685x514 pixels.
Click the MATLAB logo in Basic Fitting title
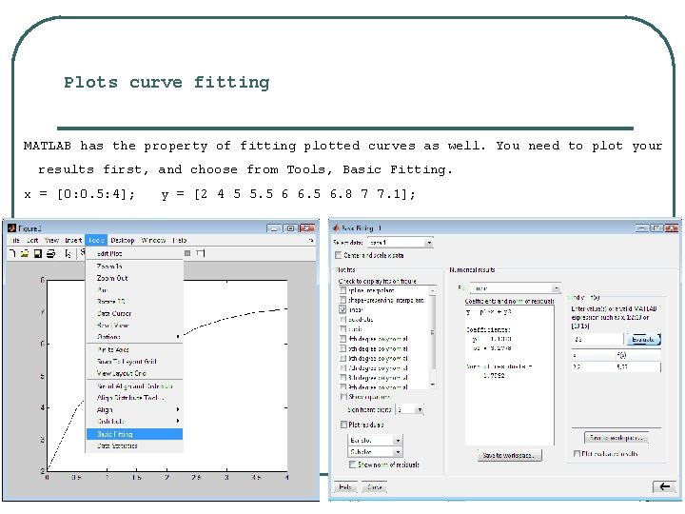click(x=337, y=227)
